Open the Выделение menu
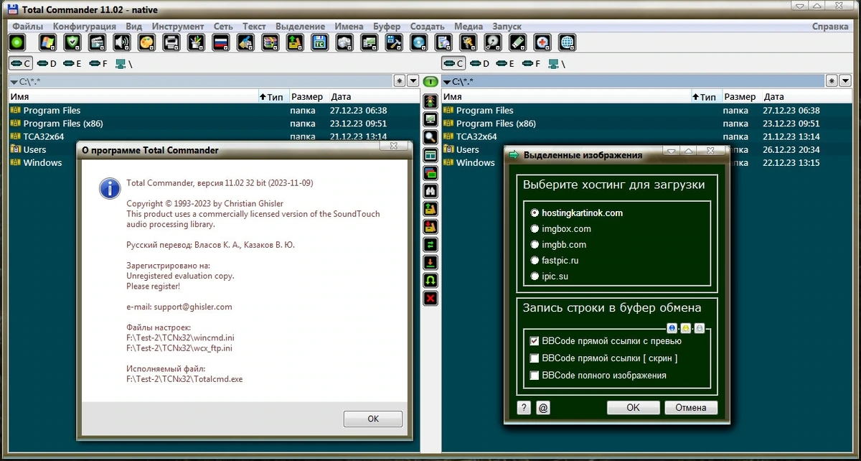 click(x=301, y=27)
